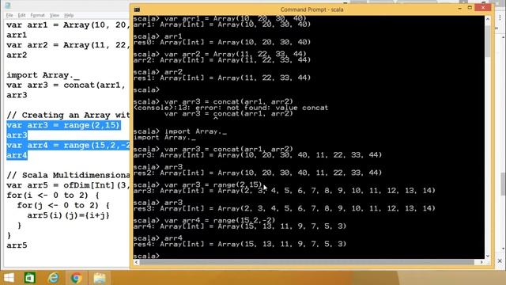Screen dimensions: 506x285
Task: Click 'scala> var arr2 = Array(11, 22, 33, 44)' line
Action: click(x=220, y=54)
